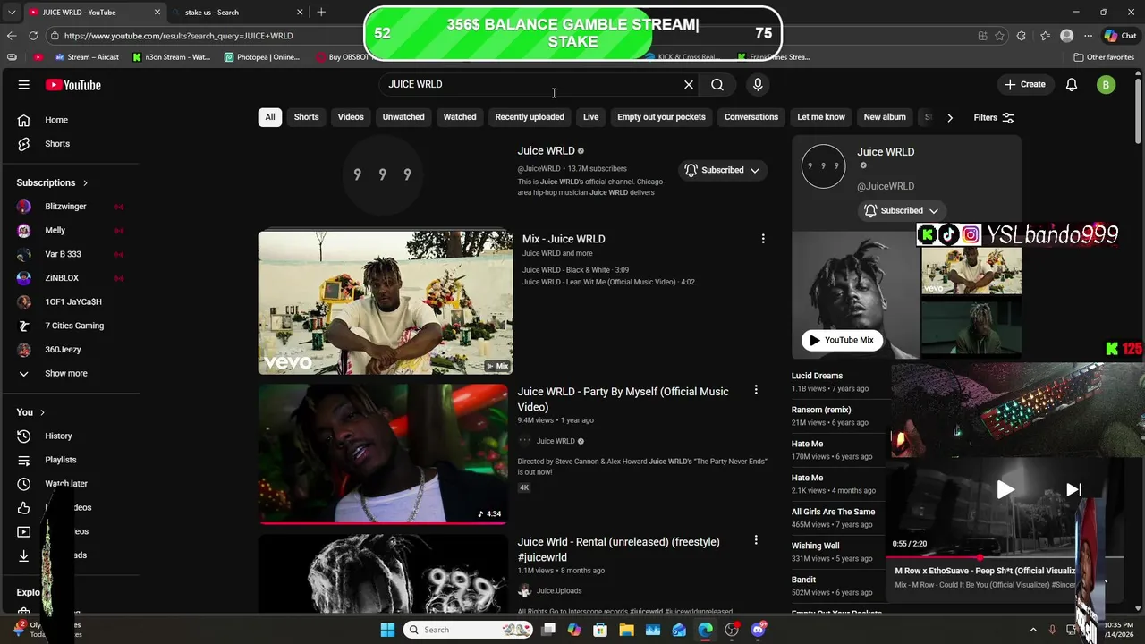Open Juice WRLD channel title link

(x=546, y=151)
